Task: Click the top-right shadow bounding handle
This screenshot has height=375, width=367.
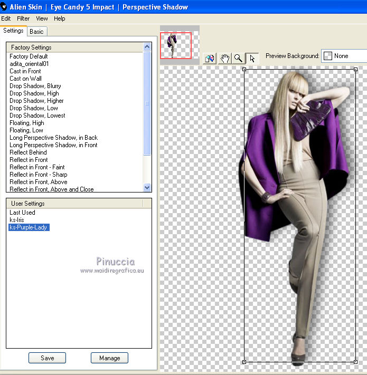Action: [355, 69]
